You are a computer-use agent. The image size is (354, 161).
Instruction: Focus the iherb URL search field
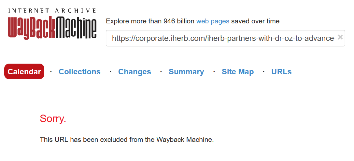[221, 38]
